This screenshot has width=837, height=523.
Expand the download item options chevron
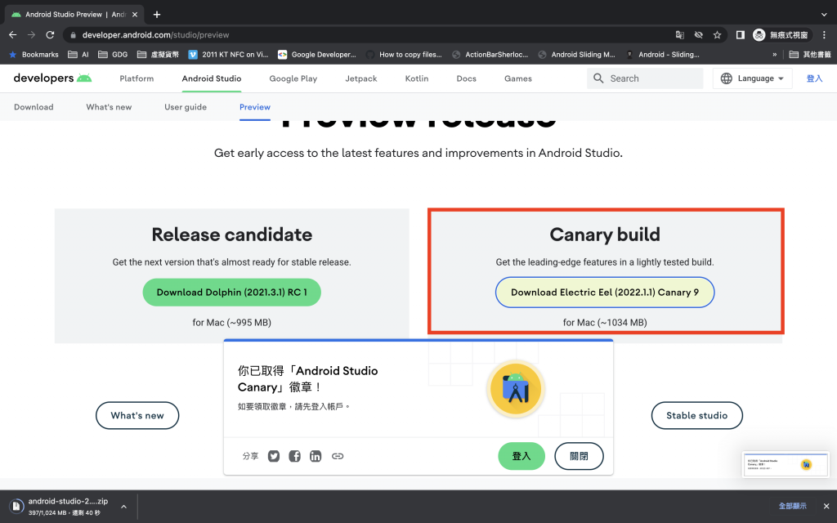pyautogui.click(x=123, y=507)
